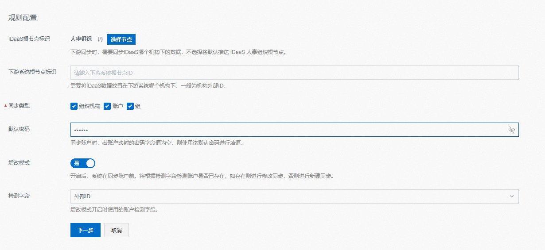Cancel the configuration with 取消
The width and height of the screenshot is (545, 250).
[x=117, y=230]
